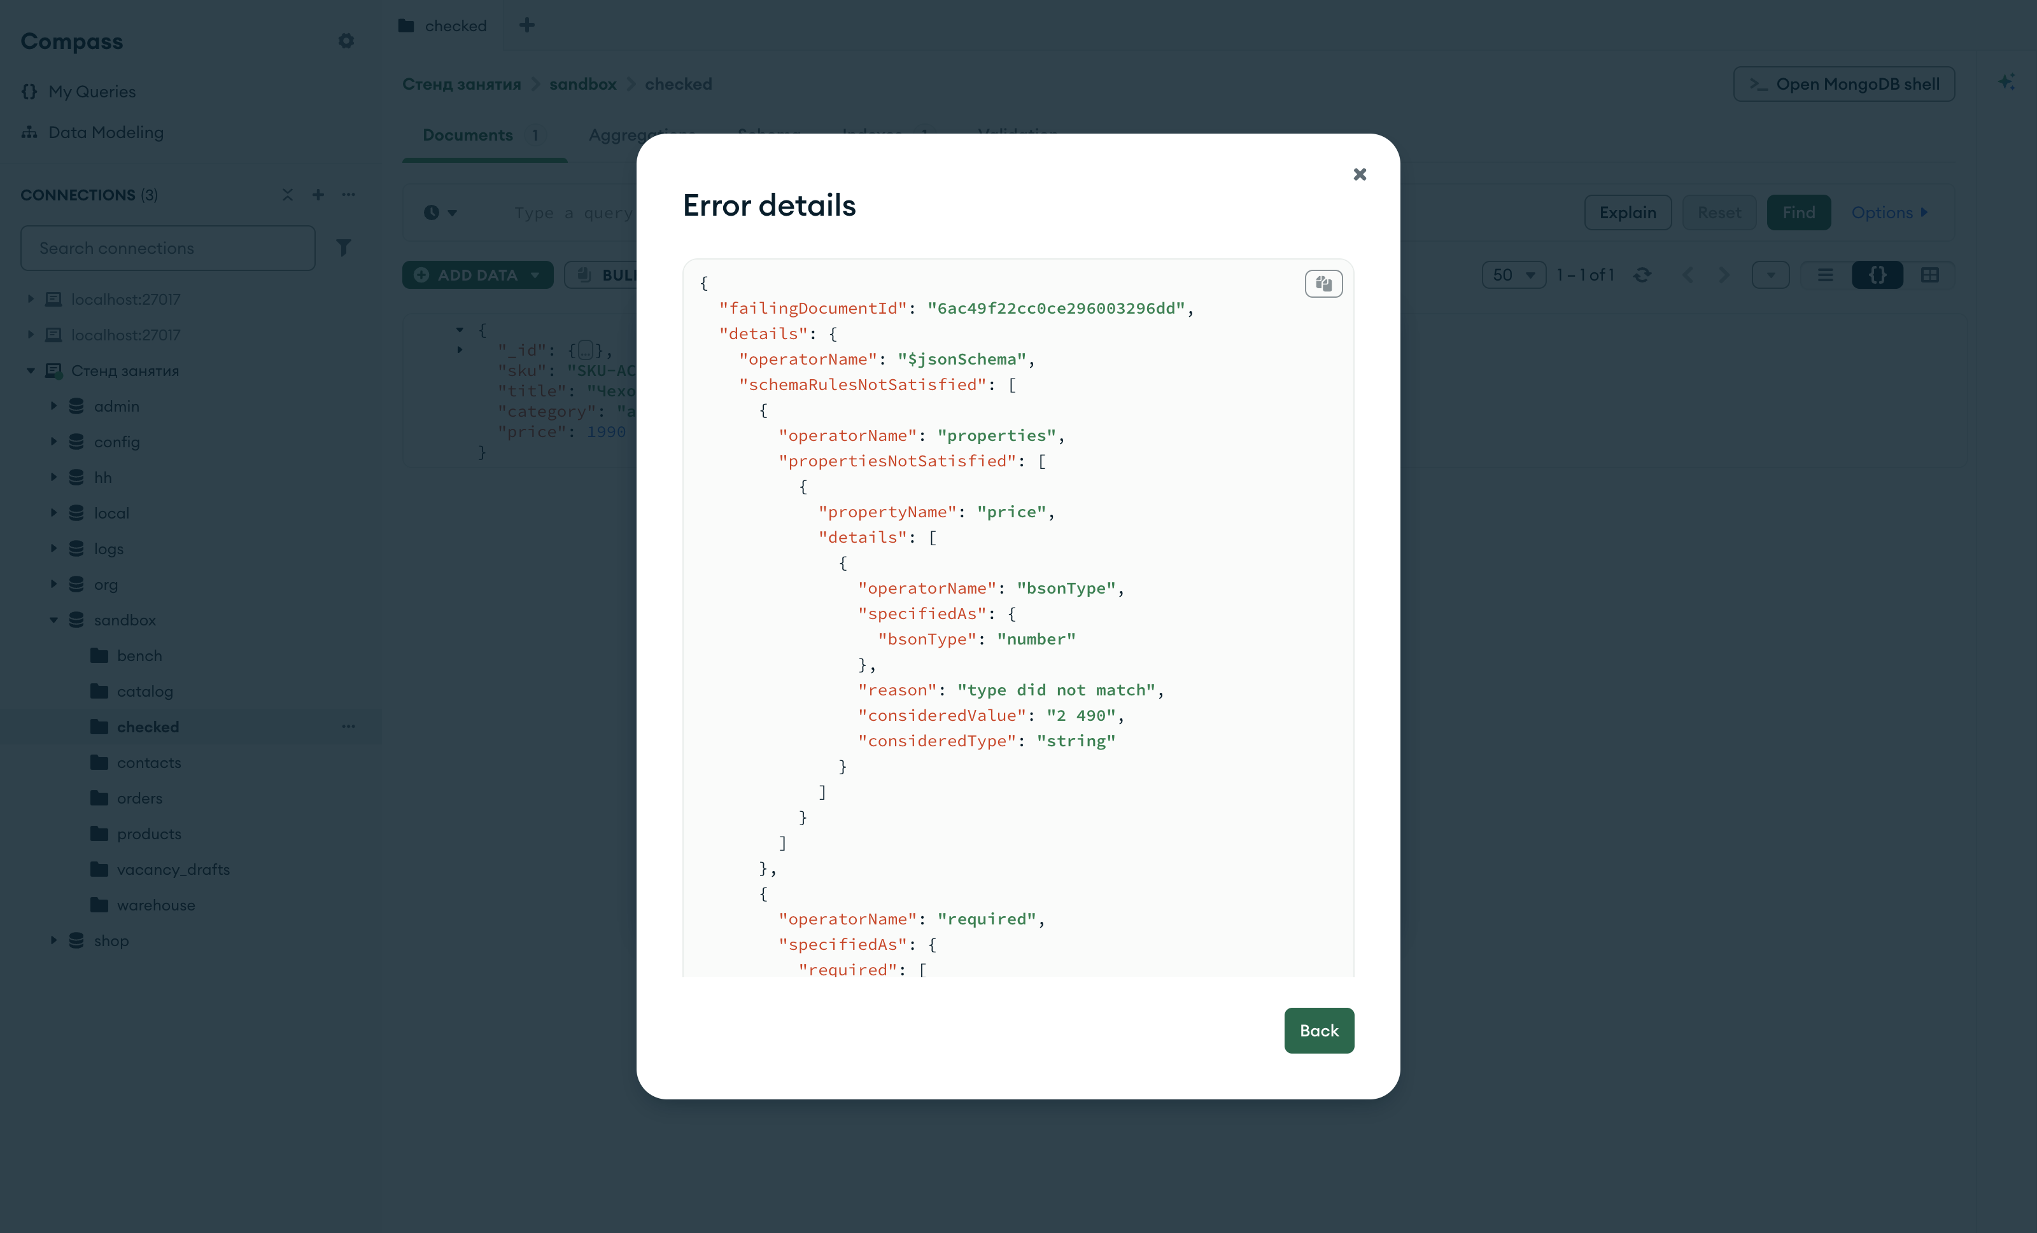2037x1233 pixels.
Task: Open the products collection
Action: pyautogui.click(x=149, y=834)
